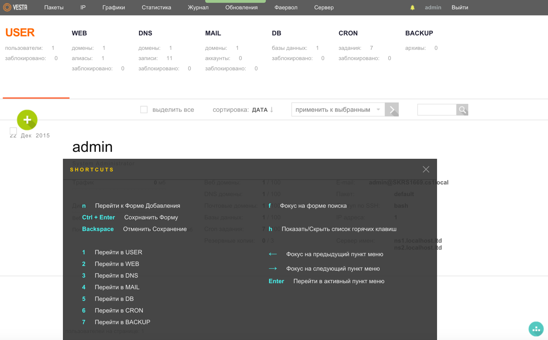This screenshot has height=340, width=548.
Task: Click the apply action arrow button
Action: (392, 110)
